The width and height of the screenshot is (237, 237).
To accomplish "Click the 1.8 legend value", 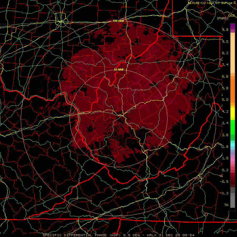I will 225,147.
